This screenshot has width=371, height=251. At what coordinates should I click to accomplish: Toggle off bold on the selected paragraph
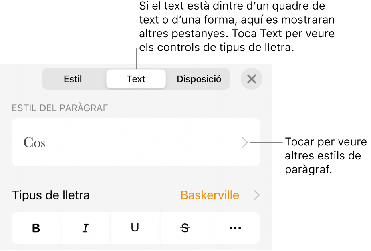click(x=36, y=228)
